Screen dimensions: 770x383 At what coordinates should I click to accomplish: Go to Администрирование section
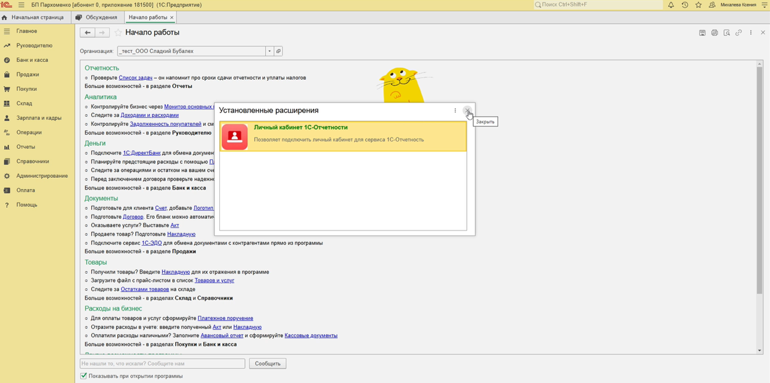[x=42, y=176]
